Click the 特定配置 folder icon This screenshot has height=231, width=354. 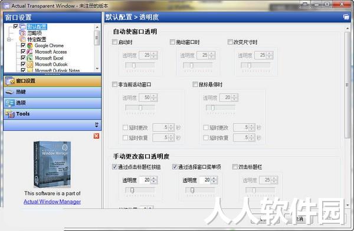23,39
